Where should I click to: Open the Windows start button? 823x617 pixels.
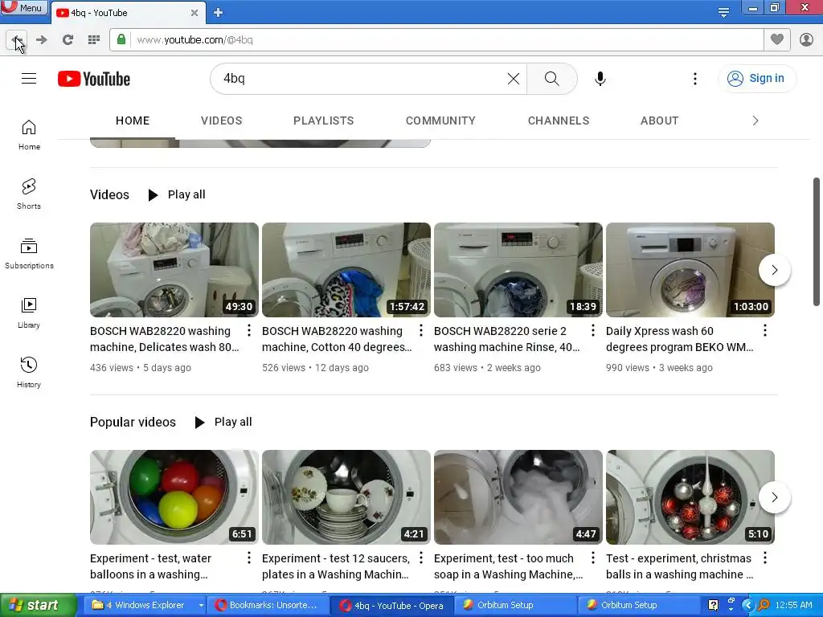point(39,606)
